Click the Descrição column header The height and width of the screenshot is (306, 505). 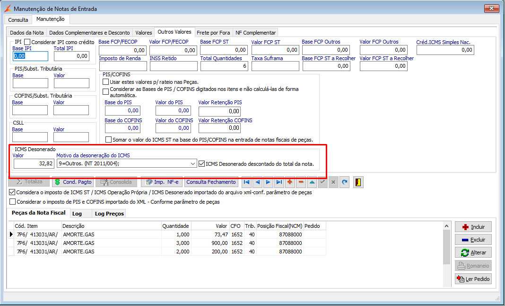click(111, 226)
